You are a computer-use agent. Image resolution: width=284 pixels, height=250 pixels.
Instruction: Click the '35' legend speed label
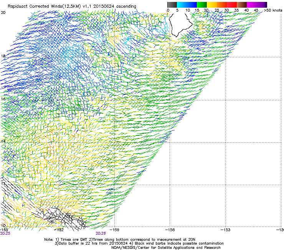236,10
